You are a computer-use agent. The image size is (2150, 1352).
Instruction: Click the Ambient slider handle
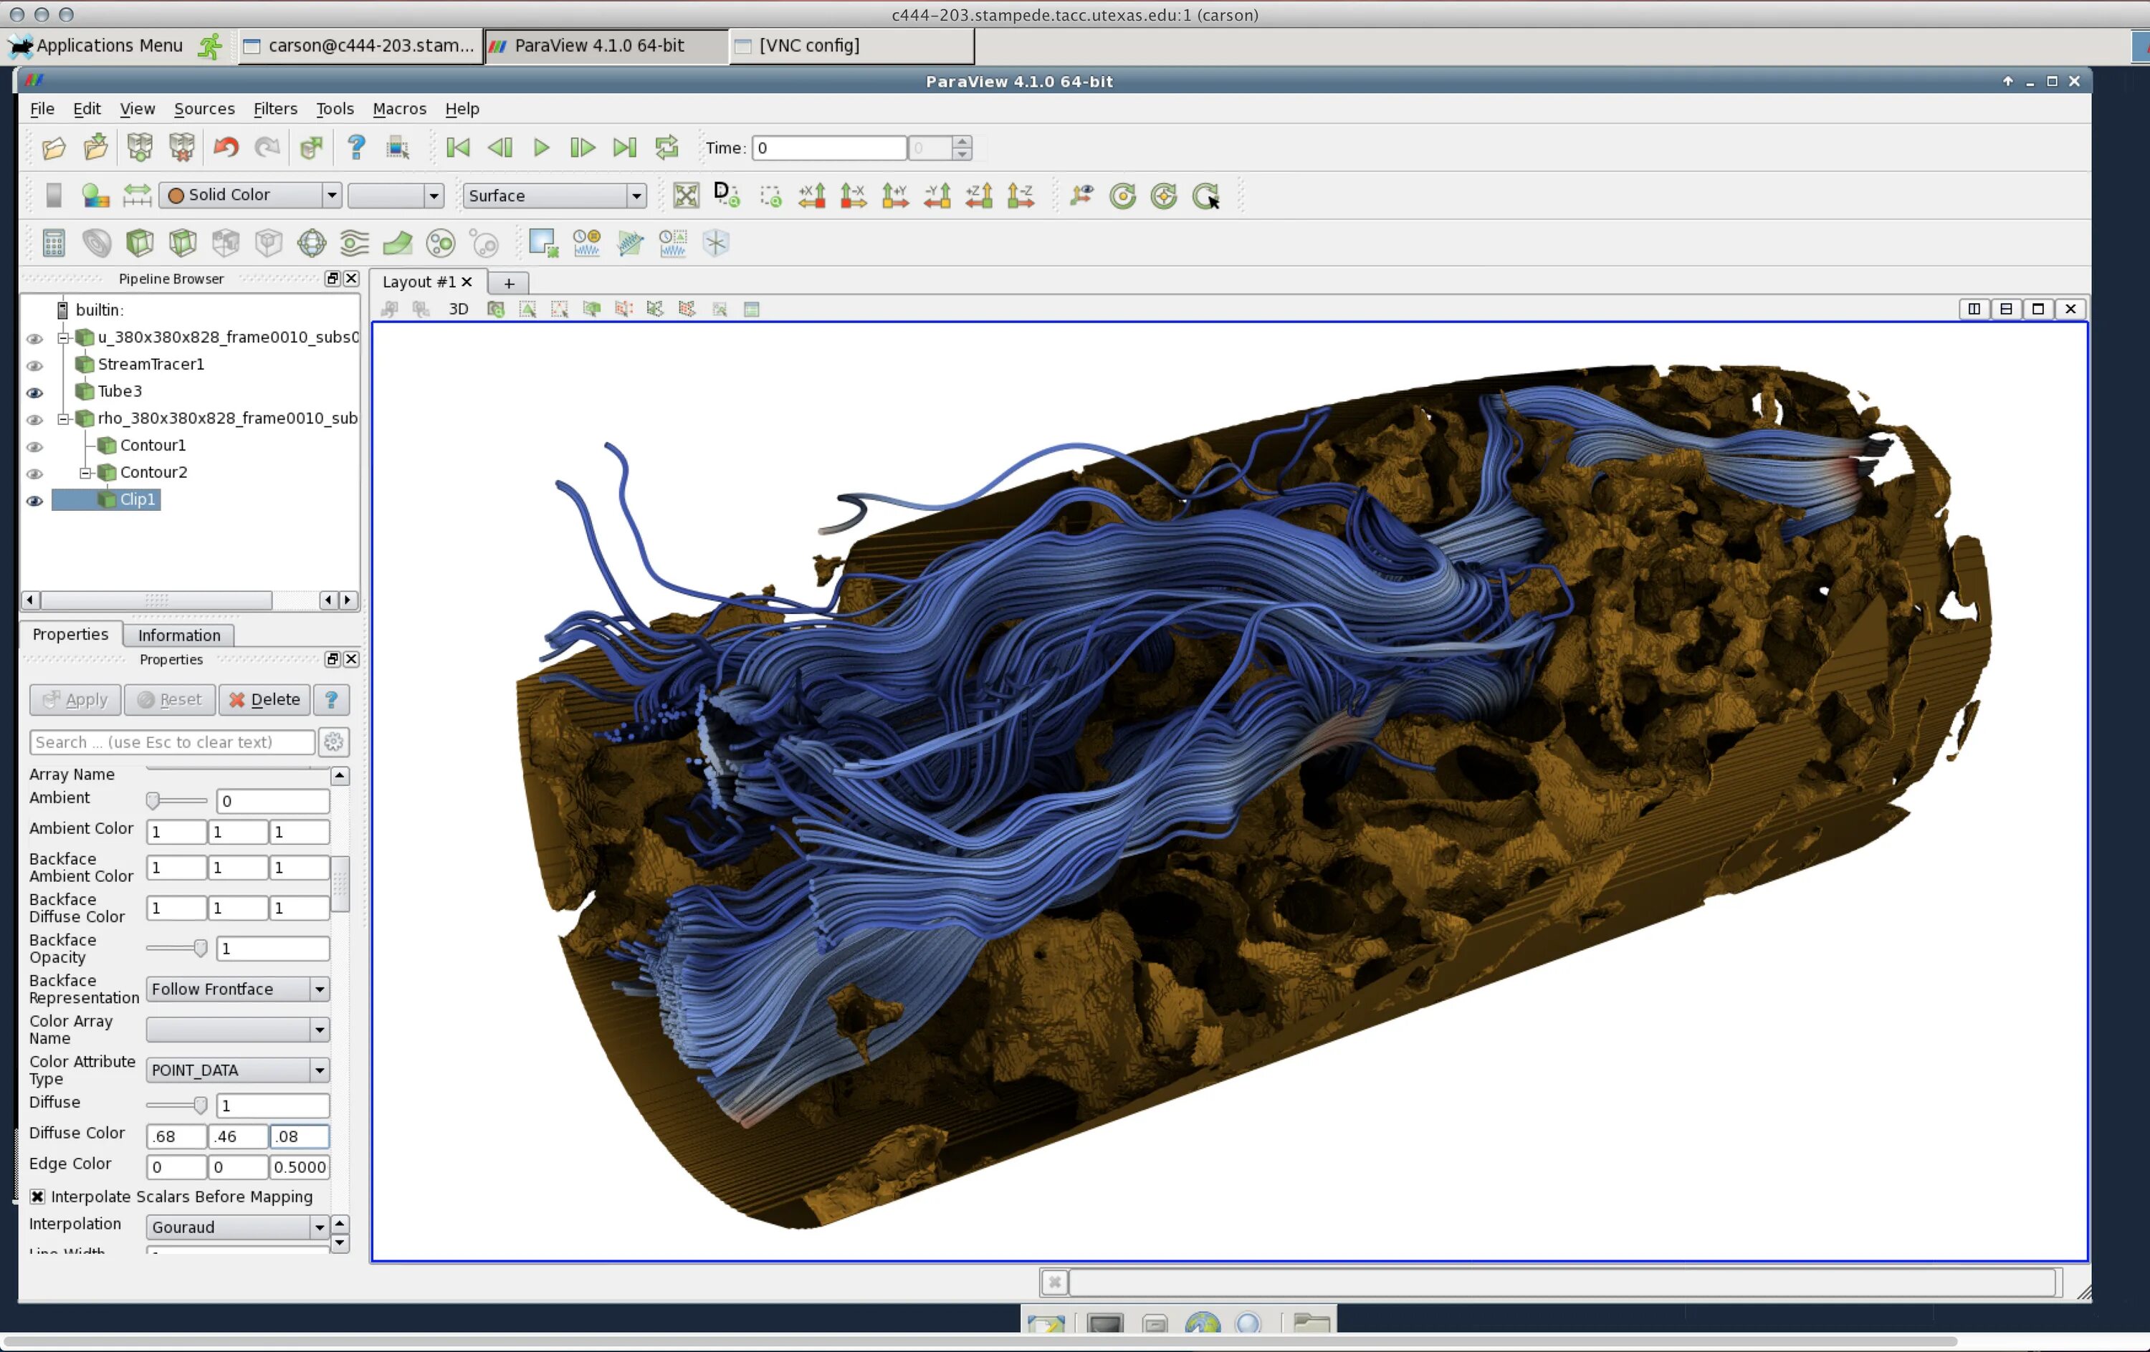[x=153, y=800]
